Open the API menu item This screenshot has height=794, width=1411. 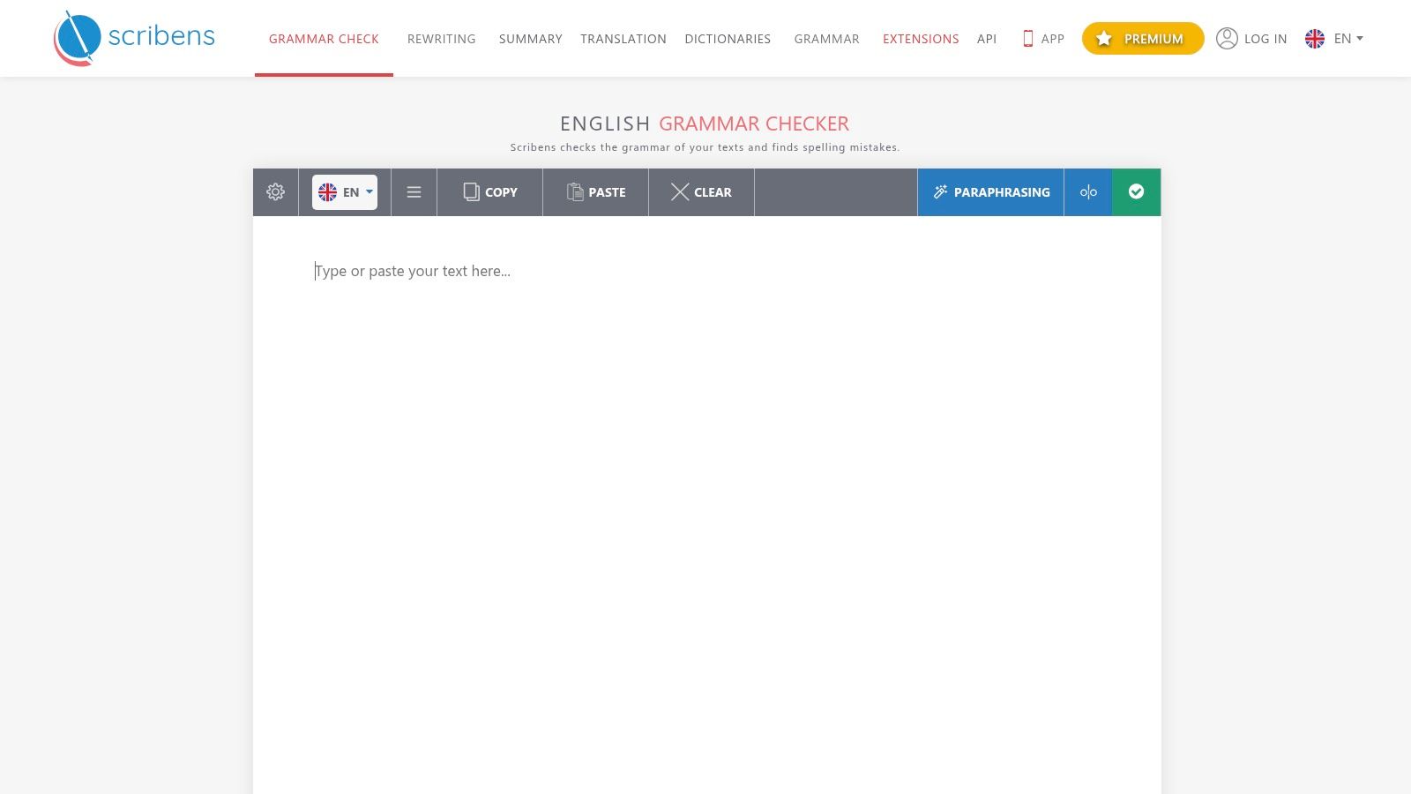click(x=987, y=39)
